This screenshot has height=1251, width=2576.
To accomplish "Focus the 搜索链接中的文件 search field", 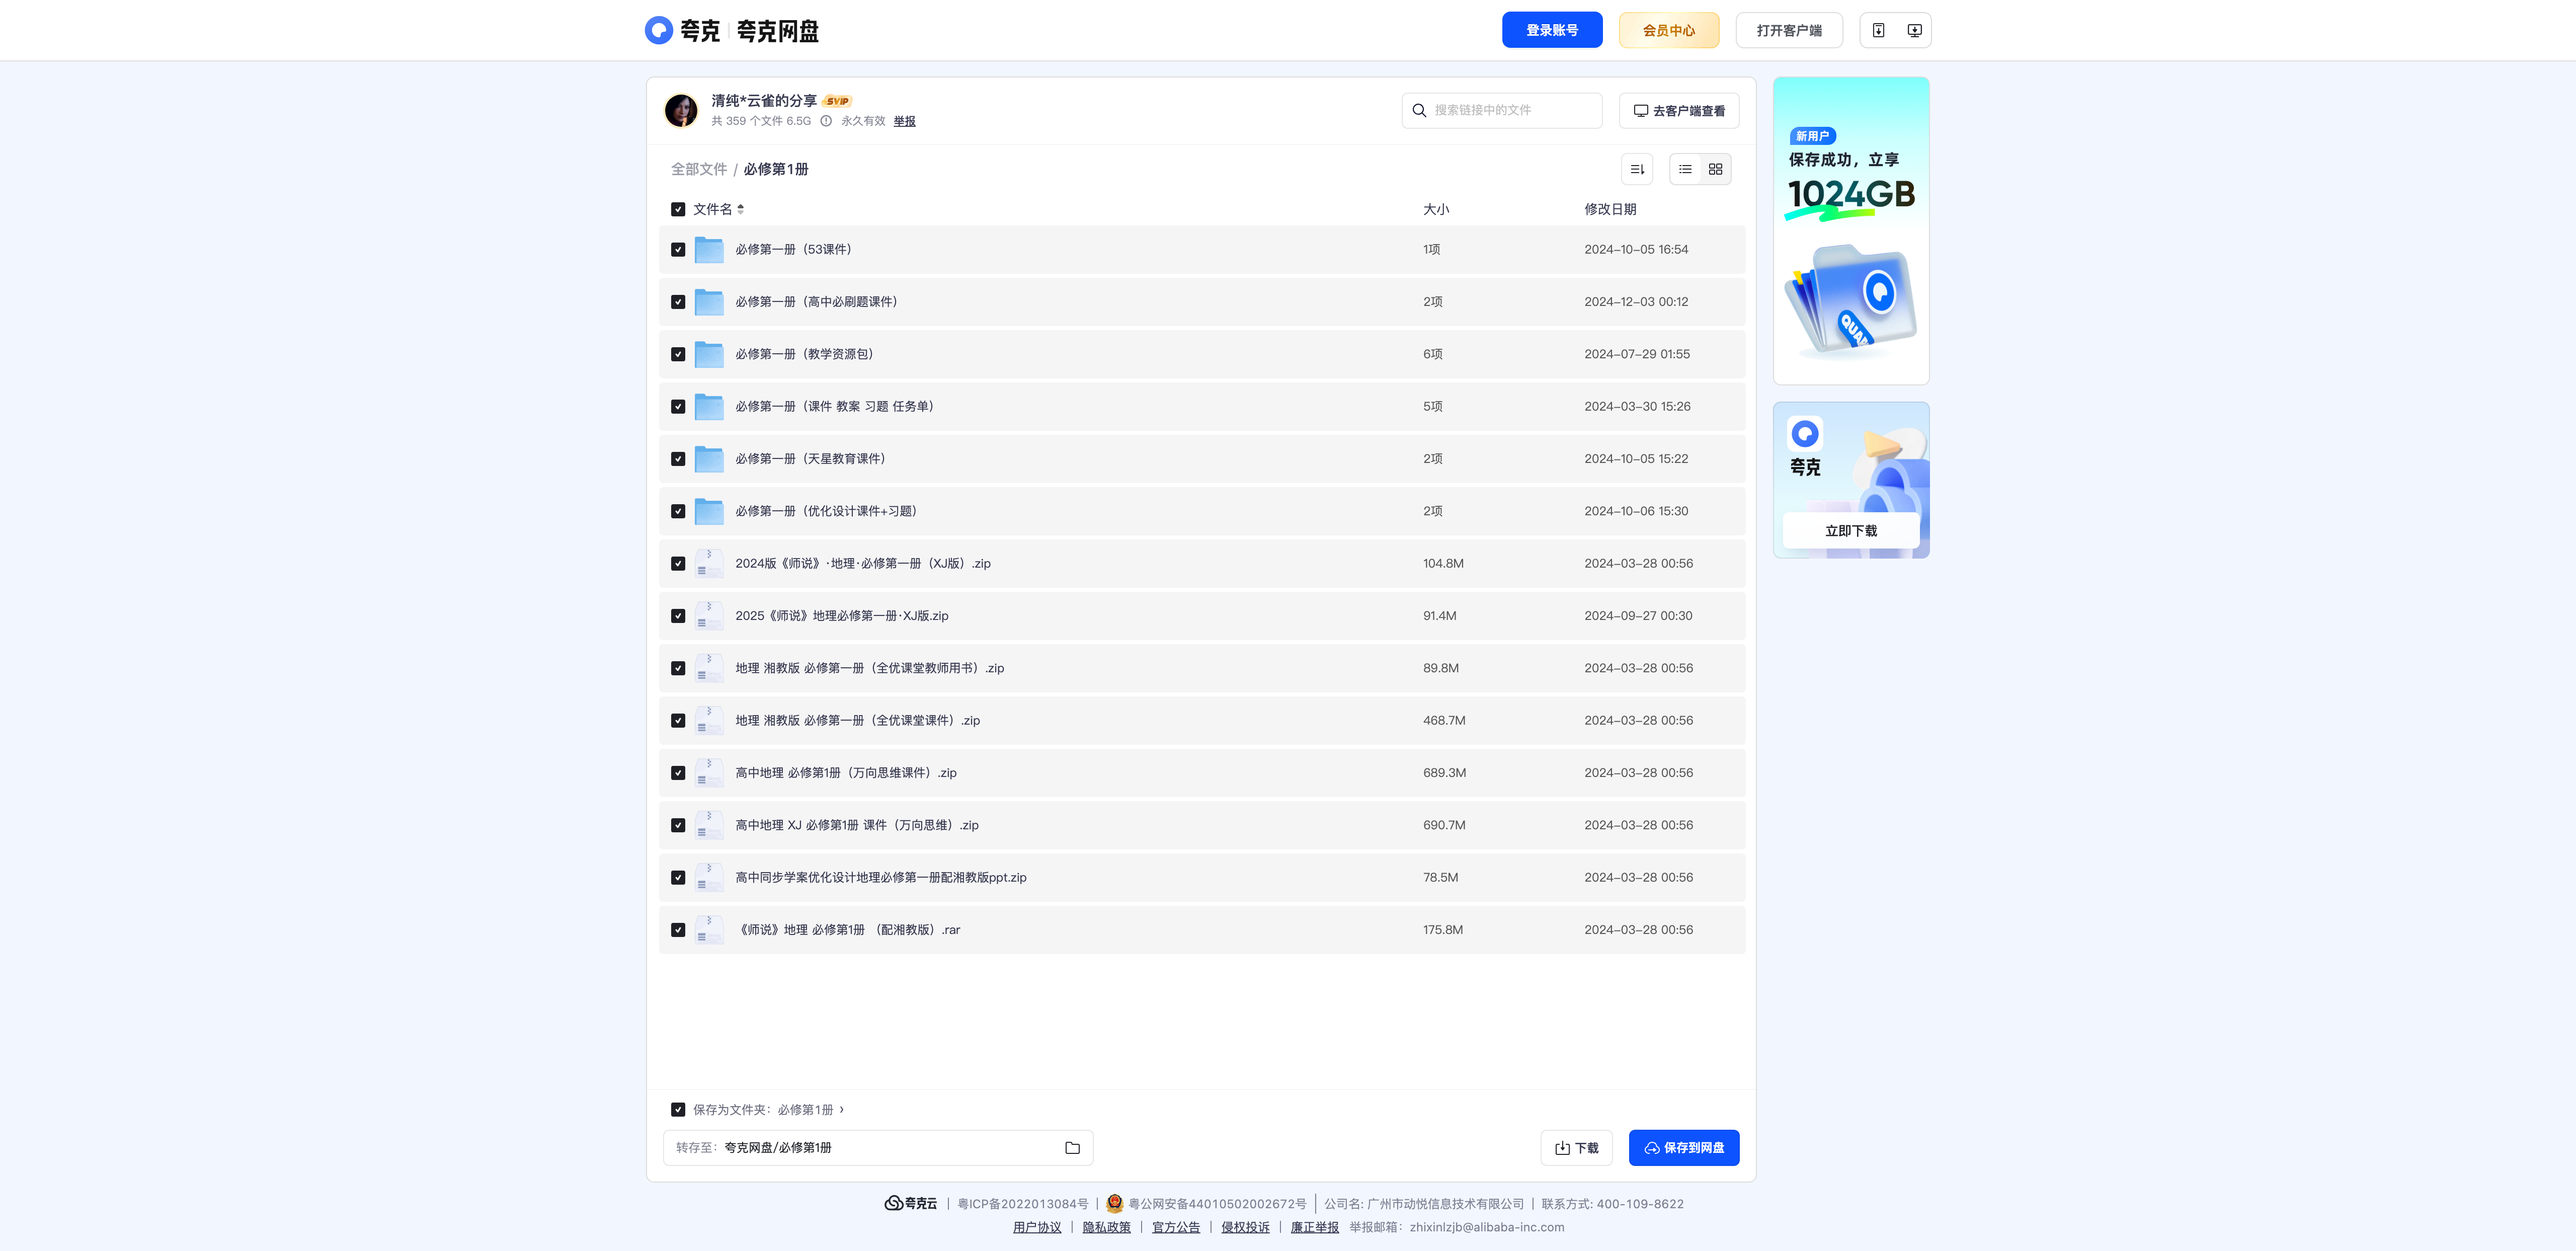I will [x=1502, y=110].
